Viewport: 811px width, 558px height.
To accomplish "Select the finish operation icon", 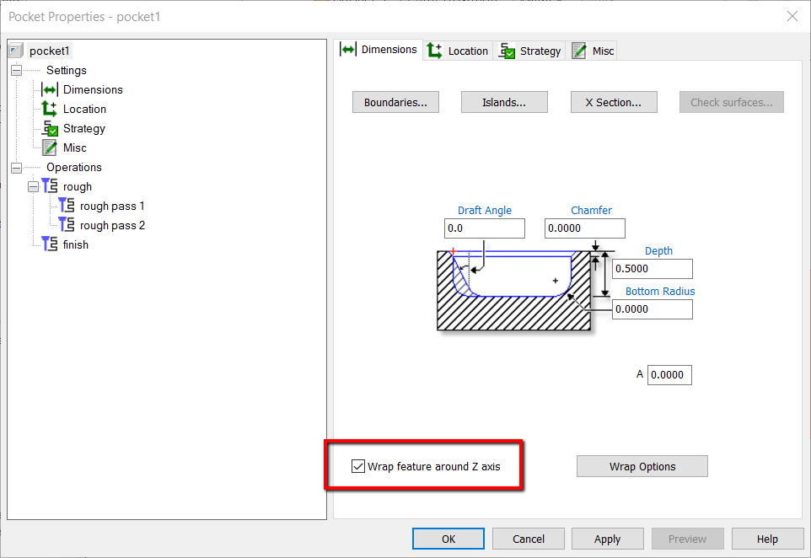I will point(49,244).
